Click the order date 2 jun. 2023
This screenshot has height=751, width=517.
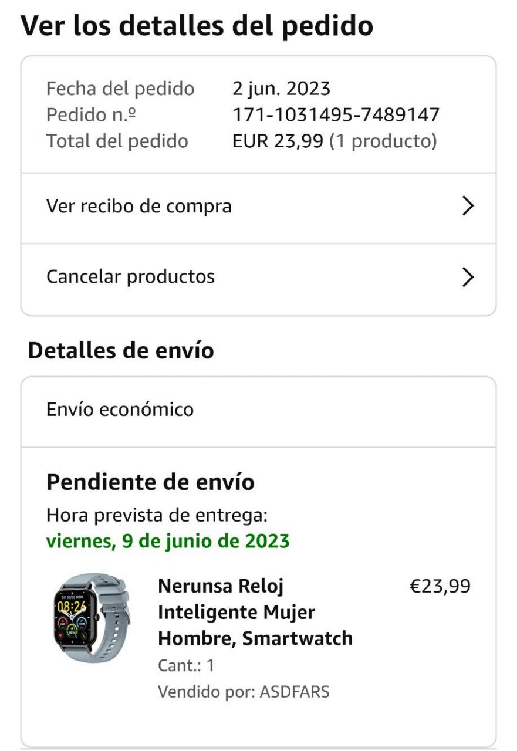click(282, 89)
